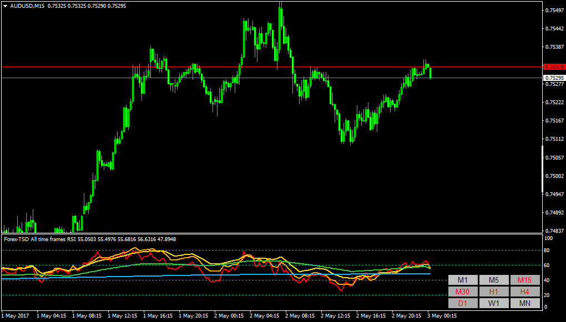This screenshot has width=566, height=322.
Task: Open chart menu arrow beside AUDUSD,M15
Action: click(x=5, y=6)
